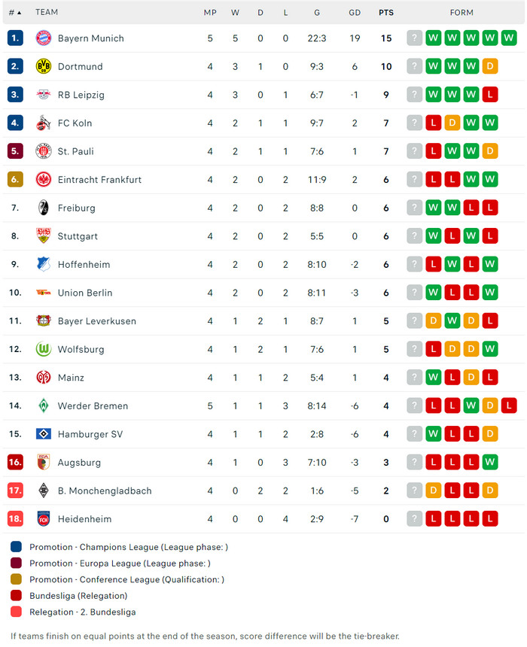Open the St. Pauli team link
This screenshot has width=527, height=647.
[76, 151]
